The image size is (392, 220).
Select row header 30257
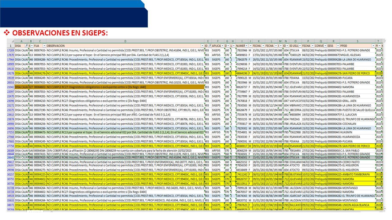point(11,174)
